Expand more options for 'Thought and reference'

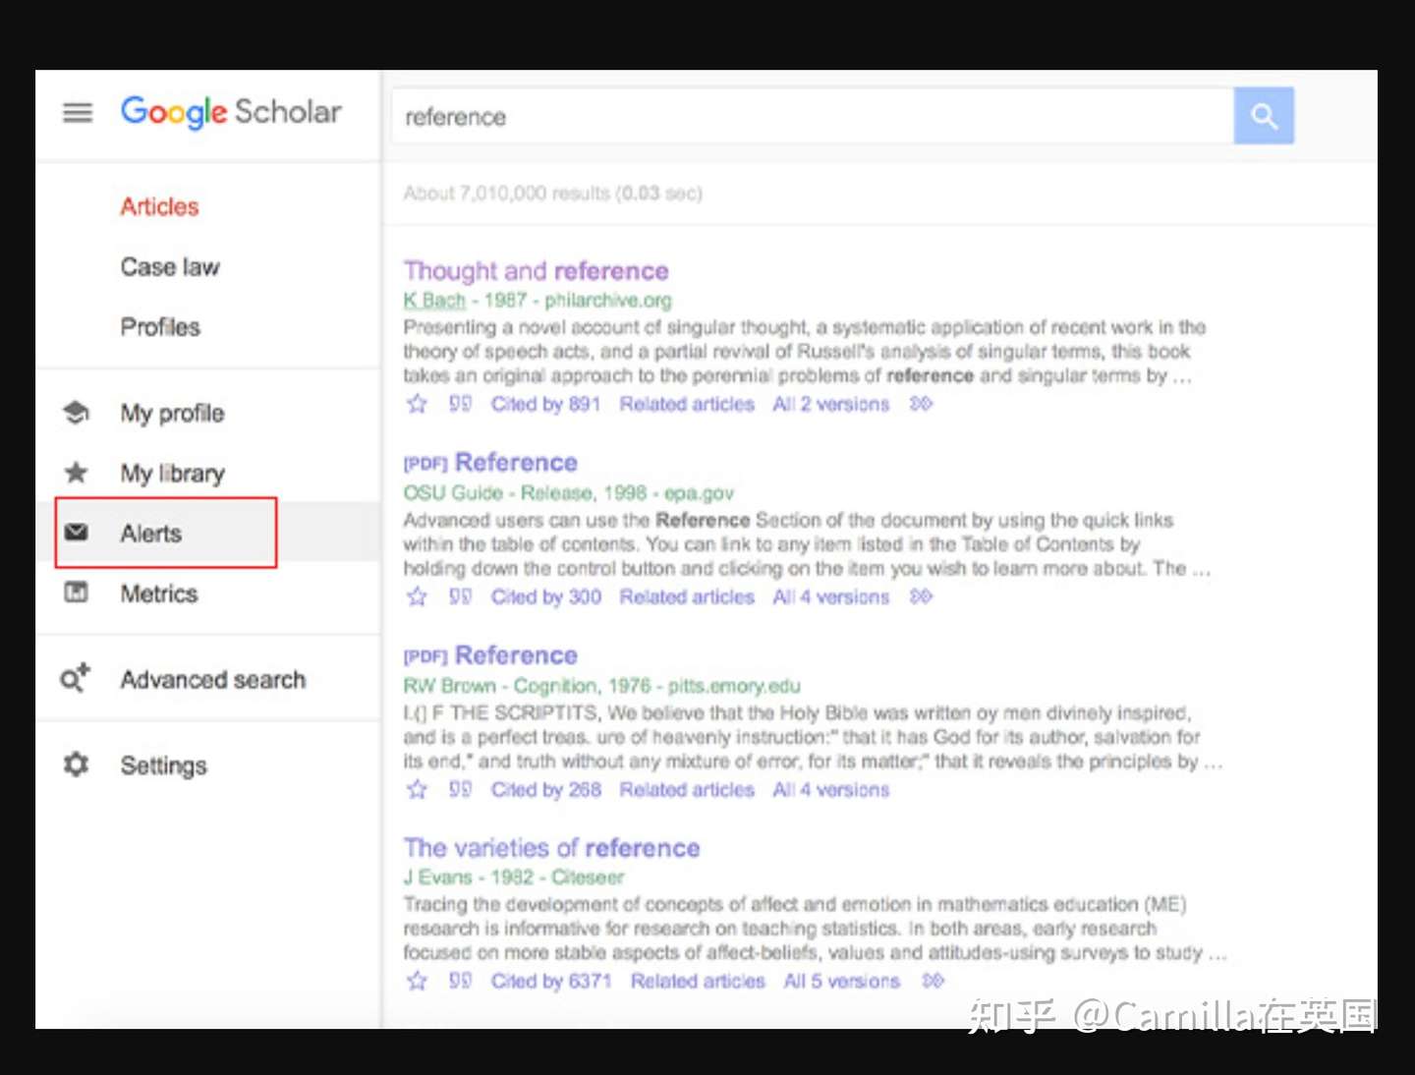coord(921,404)
